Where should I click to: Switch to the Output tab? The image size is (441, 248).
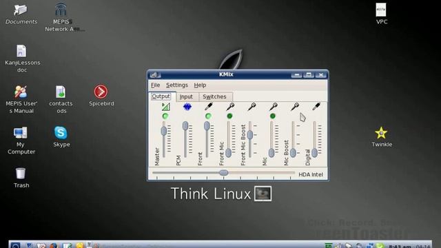[x=161, y=96]
